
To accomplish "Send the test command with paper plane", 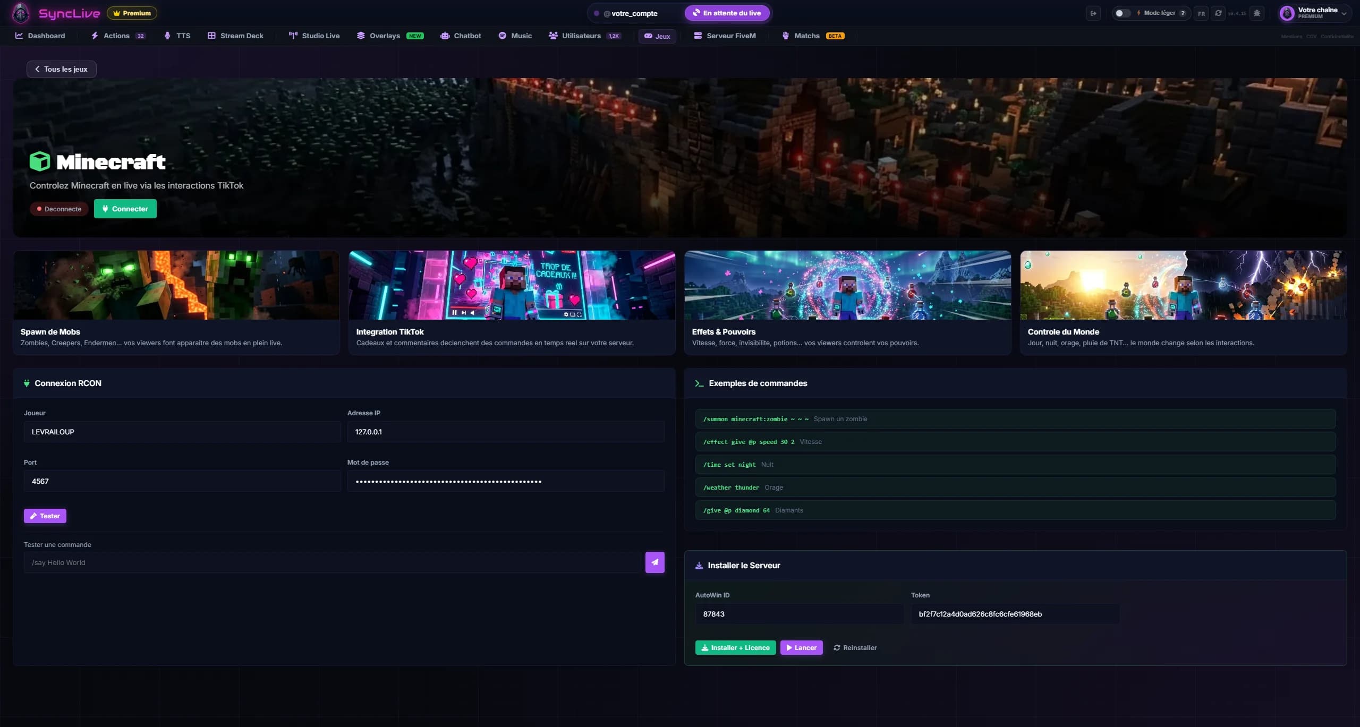I will (654, 562).
